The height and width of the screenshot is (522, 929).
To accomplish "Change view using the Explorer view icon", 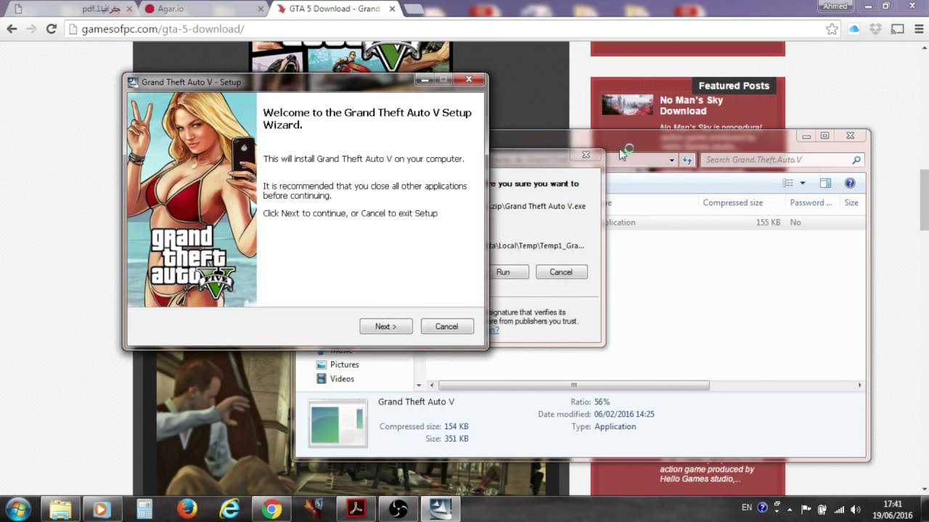I will 788,183.
